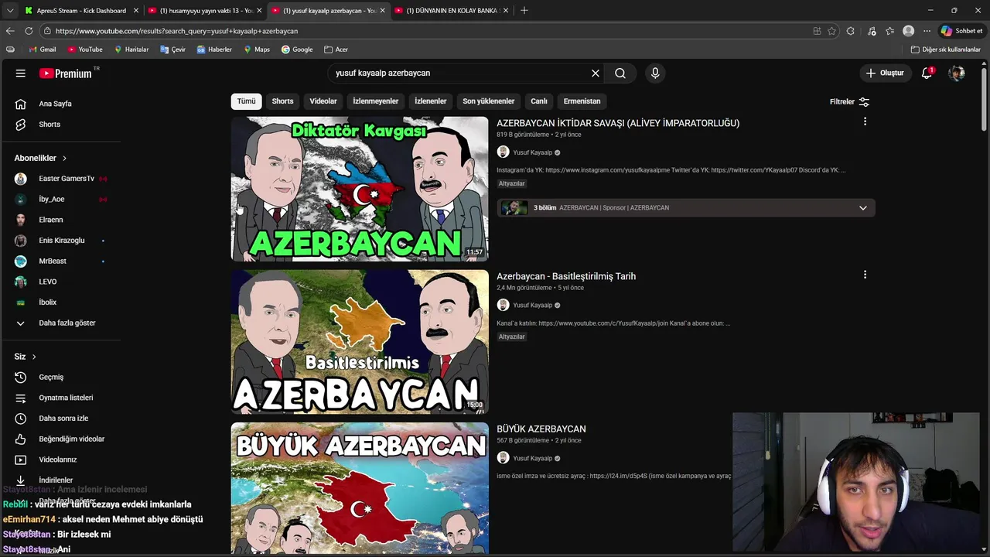Screen dimensions: 990x557
Task: Open the Çevir bookmark
Action: (173, 50)
